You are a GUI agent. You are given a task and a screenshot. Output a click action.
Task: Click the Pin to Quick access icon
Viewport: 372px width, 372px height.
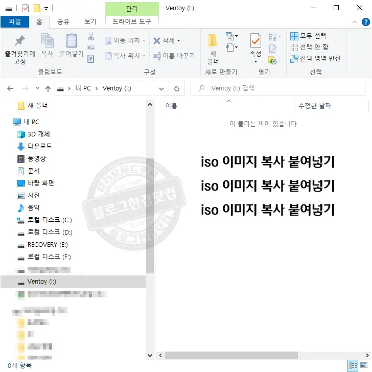pyautogui.click(x=20, y=40)
